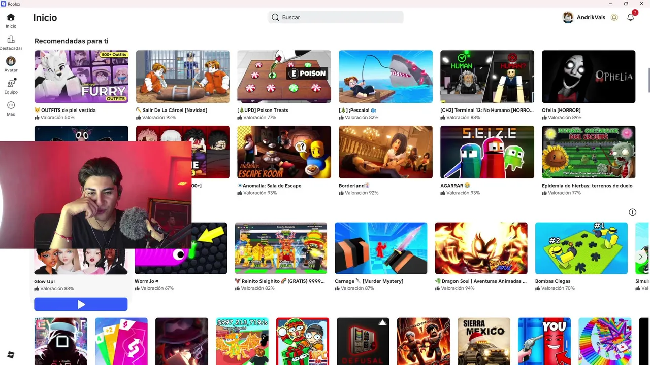The height and width of the screenshot is (365, 650).
Task: Click the Roblox app icon in title bar
Action: point(4,4)
